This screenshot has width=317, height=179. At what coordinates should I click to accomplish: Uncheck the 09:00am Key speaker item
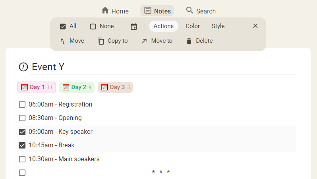(22, 132)
